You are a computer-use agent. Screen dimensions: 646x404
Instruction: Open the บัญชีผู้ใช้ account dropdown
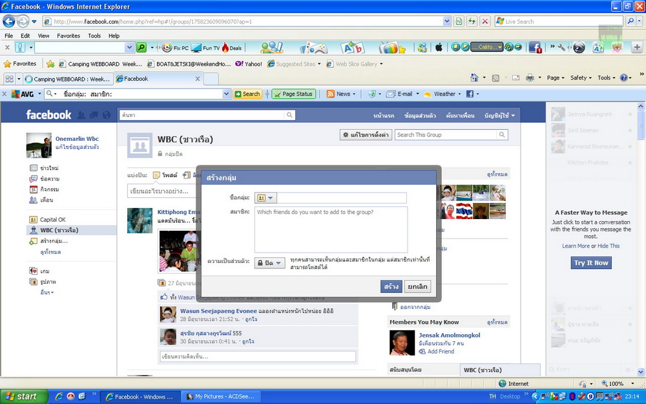click(x=499, y=116)
